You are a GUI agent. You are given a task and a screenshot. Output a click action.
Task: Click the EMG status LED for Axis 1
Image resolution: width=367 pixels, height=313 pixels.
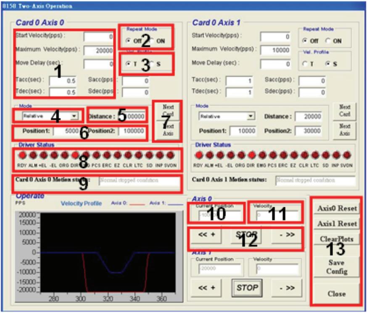[262, 155]
